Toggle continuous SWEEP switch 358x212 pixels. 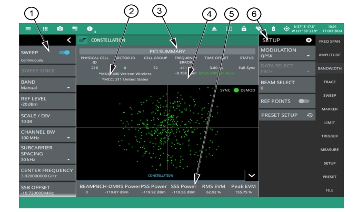click(x=64, y=53)
